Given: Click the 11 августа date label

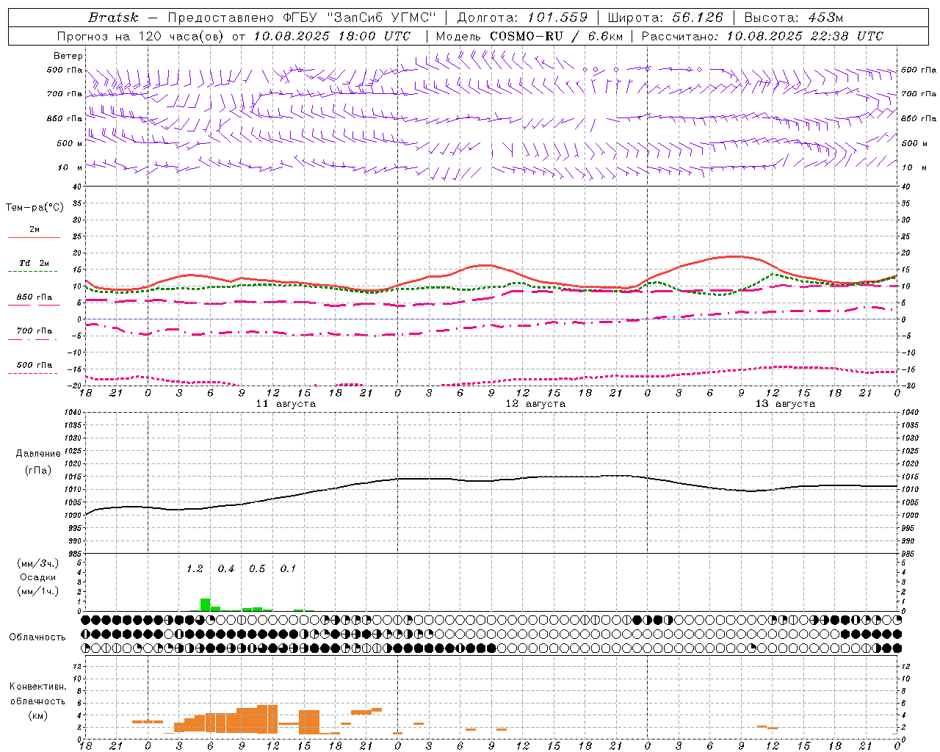Looking at the screenshot, I should tap(286, 404).
